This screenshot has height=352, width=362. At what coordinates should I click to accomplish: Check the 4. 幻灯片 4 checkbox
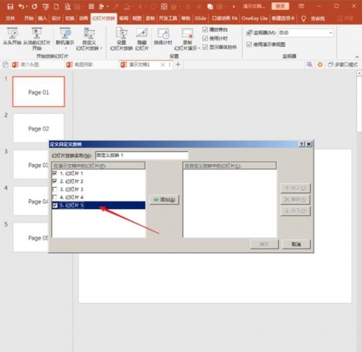55,197
